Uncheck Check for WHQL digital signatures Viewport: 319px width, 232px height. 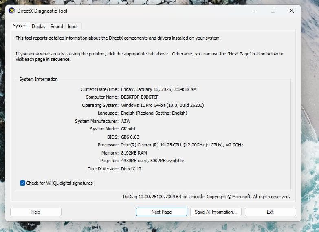tap(23, 183)
